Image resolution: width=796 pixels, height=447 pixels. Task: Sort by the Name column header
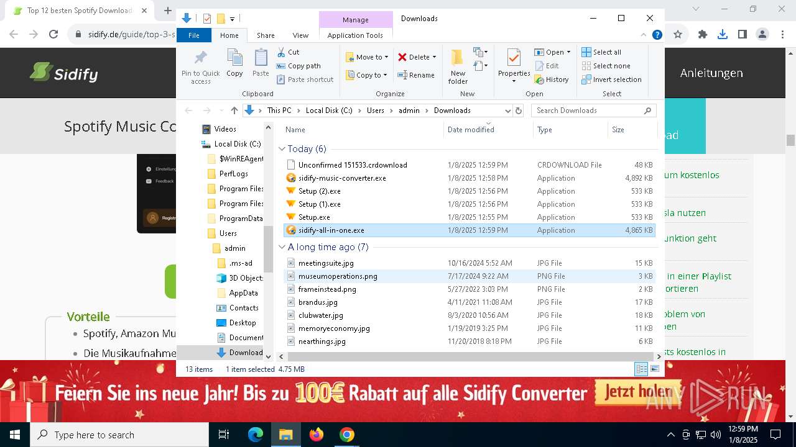click(x=364, y=130)
